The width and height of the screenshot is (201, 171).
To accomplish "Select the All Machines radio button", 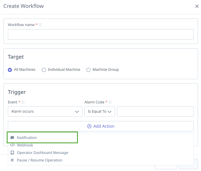I will coord(10,70).
